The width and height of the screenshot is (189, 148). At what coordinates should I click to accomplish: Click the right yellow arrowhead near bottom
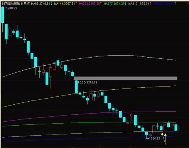pos(165,134)
